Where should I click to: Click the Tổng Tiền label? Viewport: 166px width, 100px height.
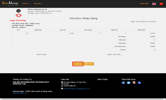[122, 43]
